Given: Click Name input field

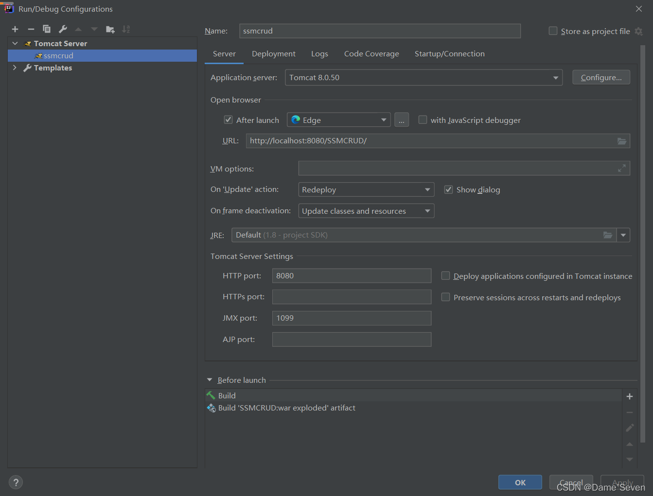Looking at the screenshot, I should click(380, 31).
